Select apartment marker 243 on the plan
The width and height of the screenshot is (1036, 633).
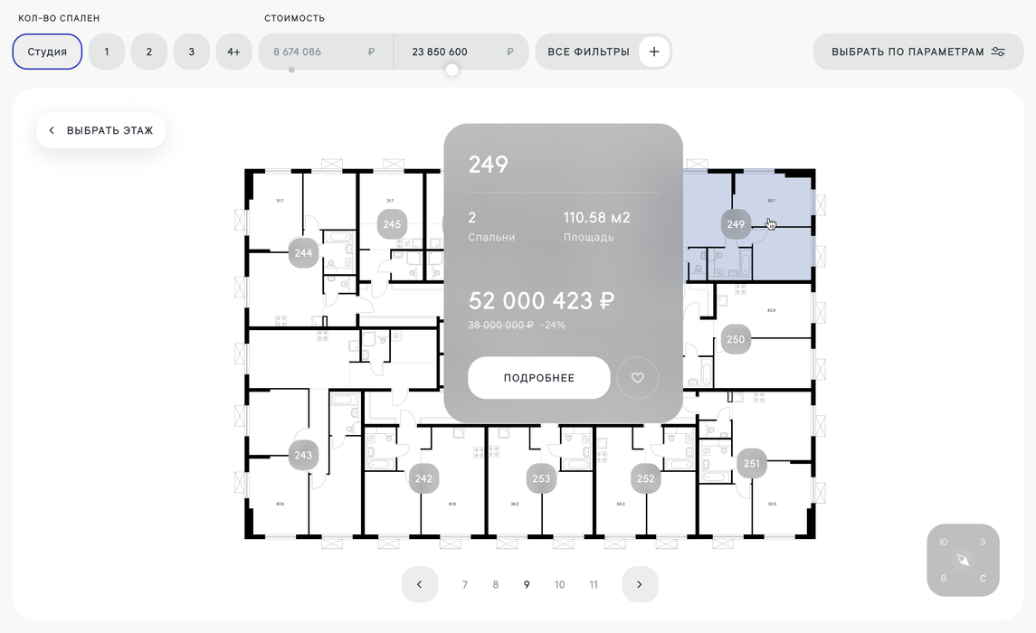point(303,455)
